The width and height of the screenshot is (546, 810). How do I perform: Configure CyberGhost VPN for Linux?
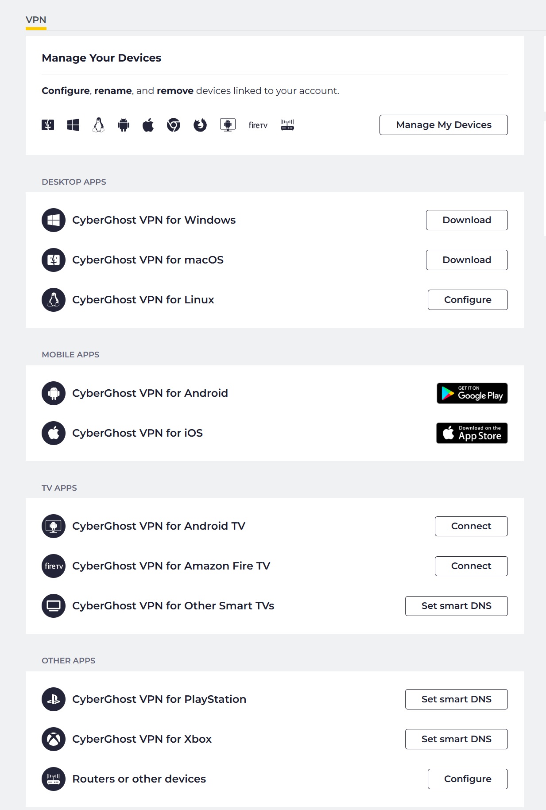tap(468, 300)
